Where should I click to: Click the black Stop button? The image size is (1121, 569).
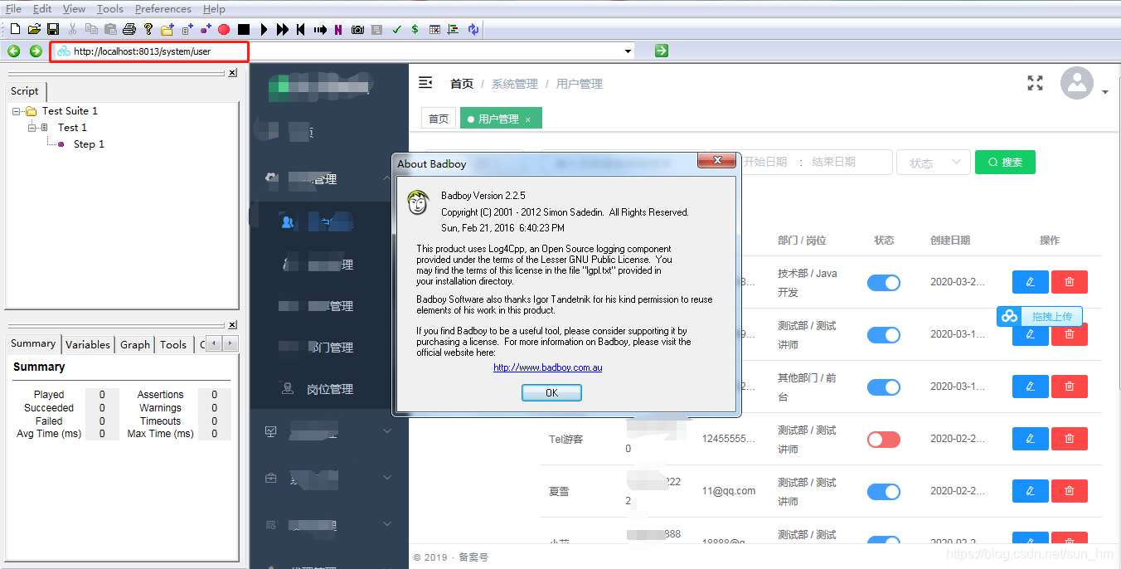tap(244, 29)
